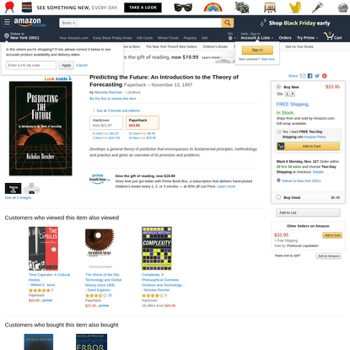Share this book via email icon
Screen dimensions: 350x350
pyautogui.click(x=303, y=76)
